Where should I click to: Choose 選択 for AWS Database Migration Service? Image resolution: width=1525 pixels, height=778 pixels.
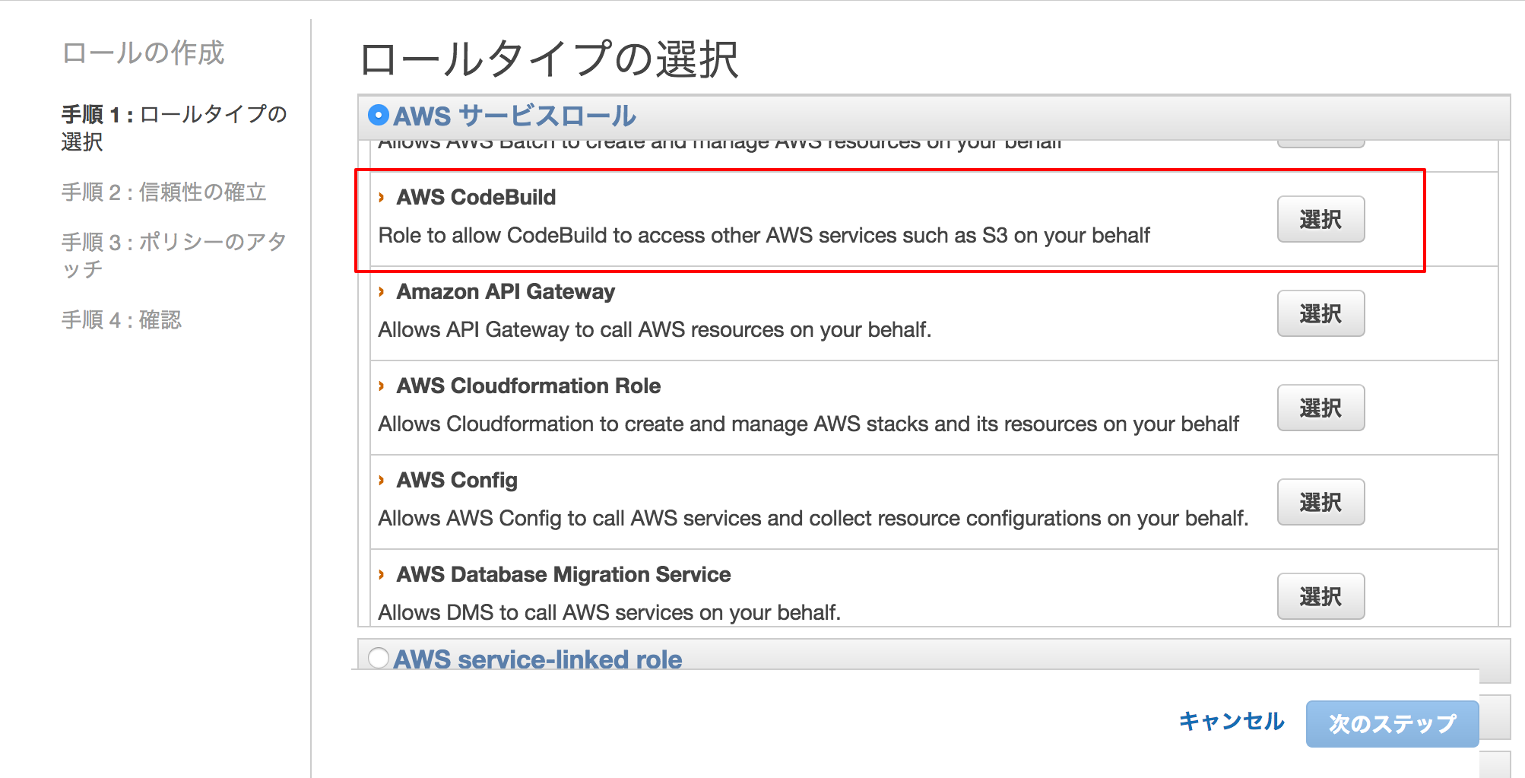coord(1321,596)
